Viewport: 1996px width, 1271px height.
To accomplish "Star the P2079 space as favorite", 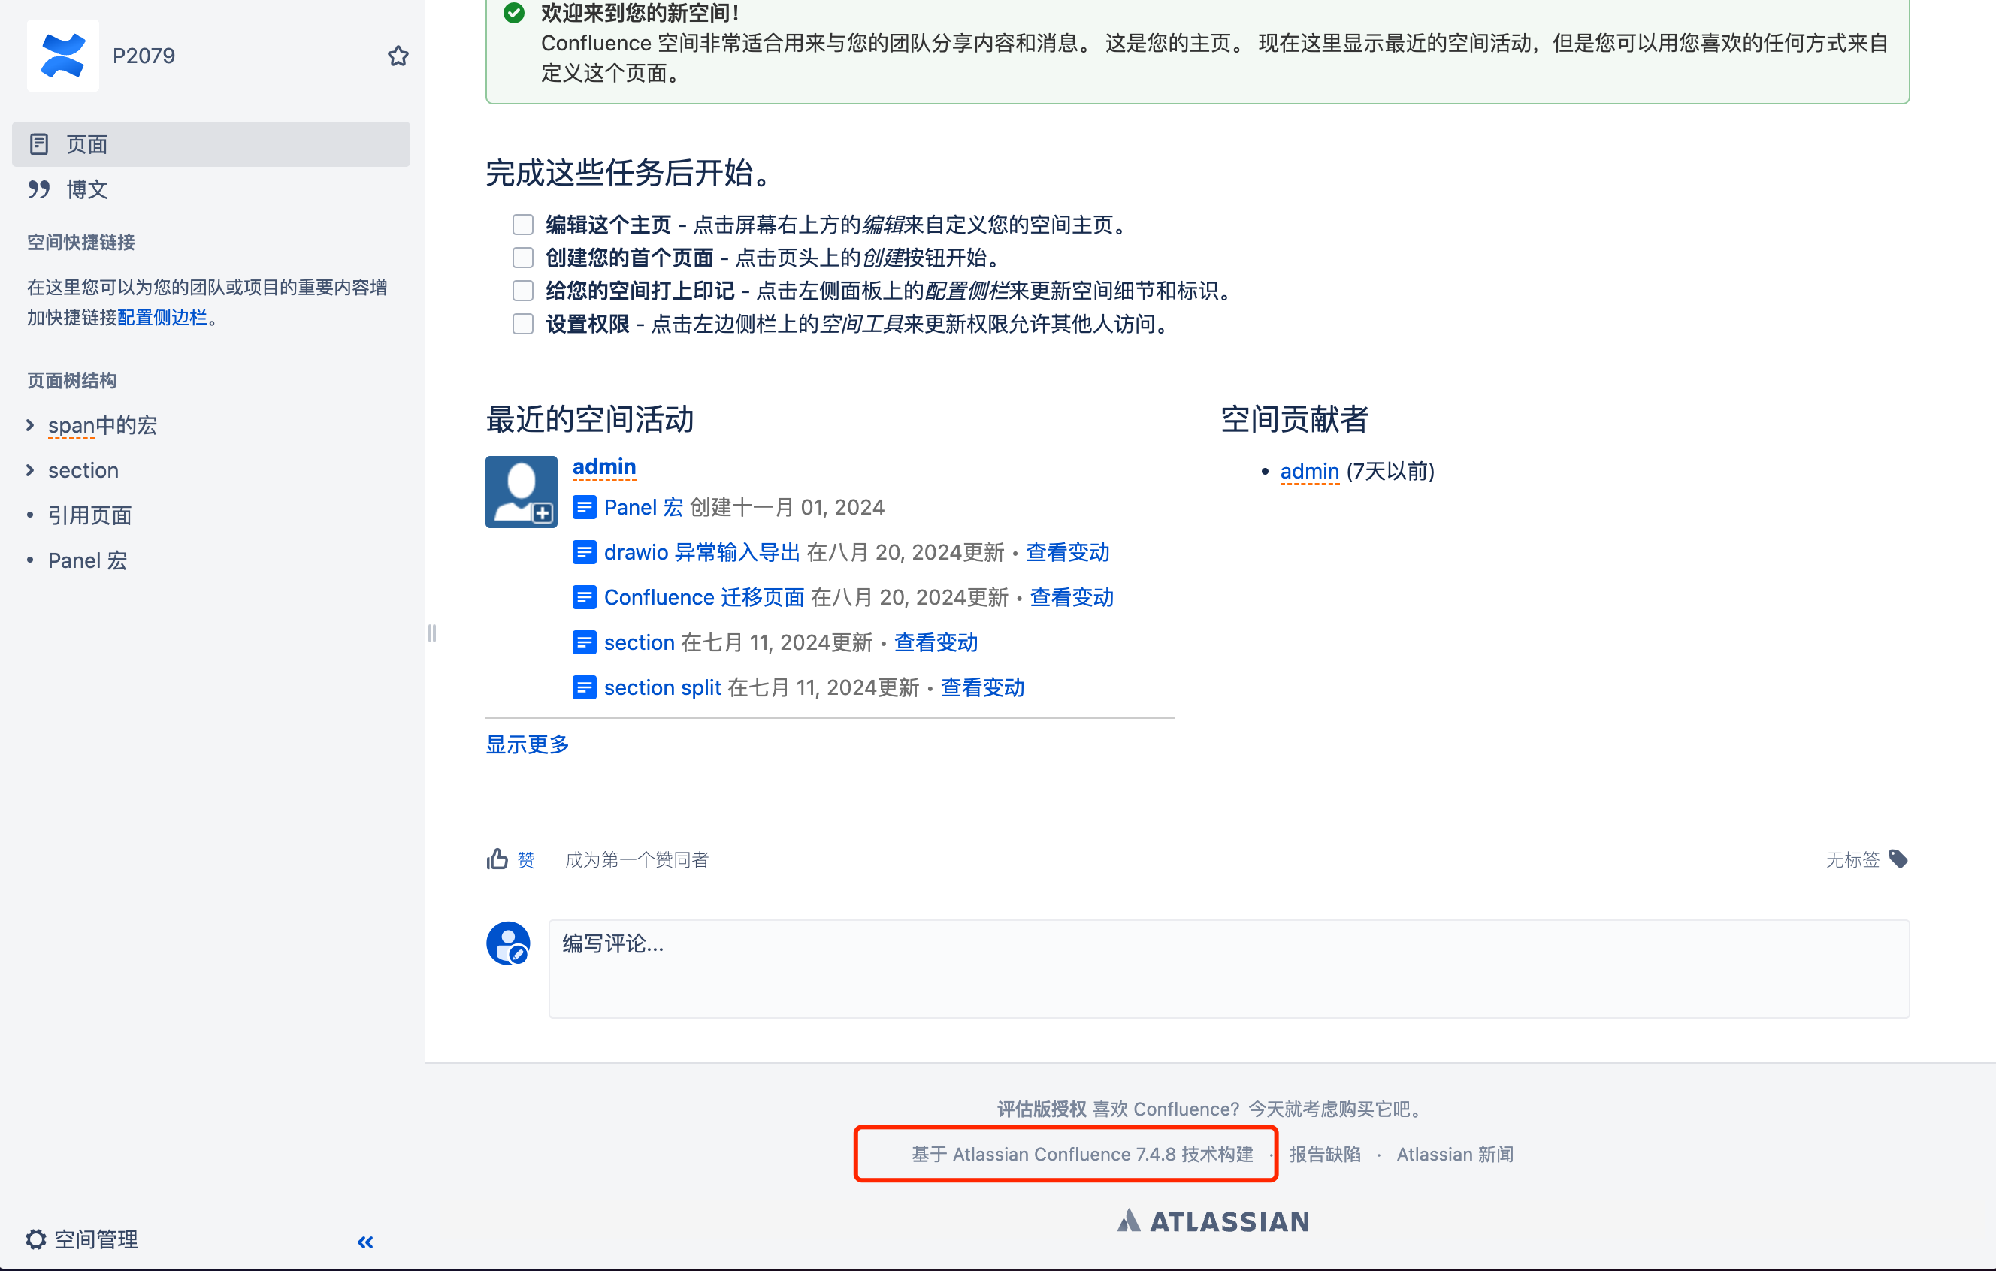I will 398,56.
